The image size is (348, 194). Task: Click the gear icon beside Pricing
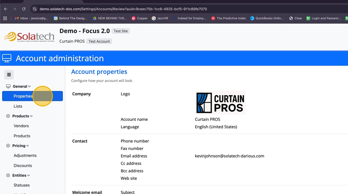click(8, 146)
